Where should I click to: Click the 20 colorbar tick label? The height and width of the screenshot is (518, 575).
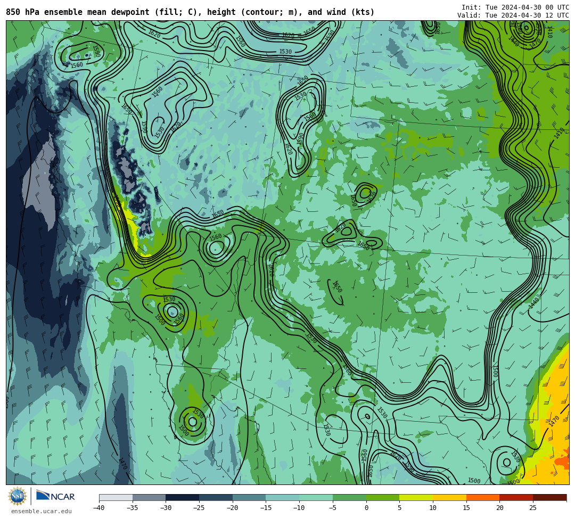(499, 508)
